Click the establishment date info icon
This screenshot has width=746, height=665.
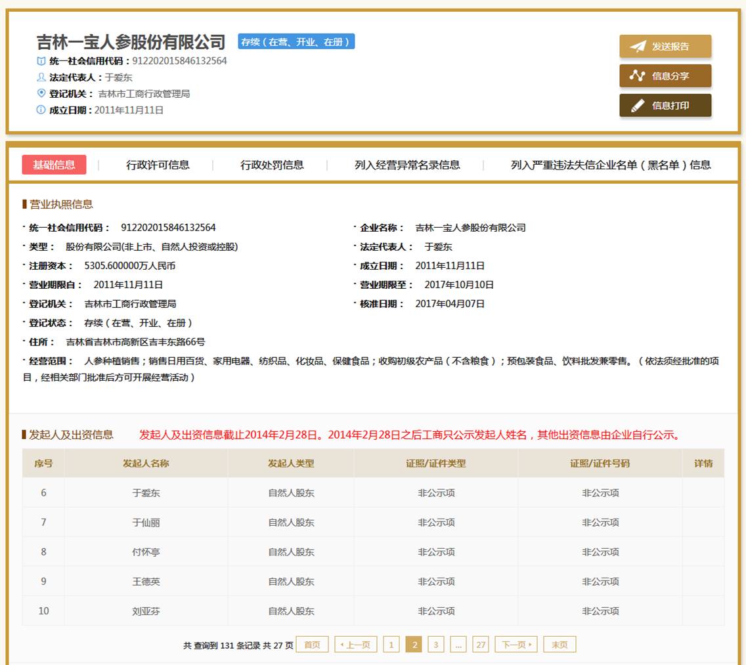point(41,110)
